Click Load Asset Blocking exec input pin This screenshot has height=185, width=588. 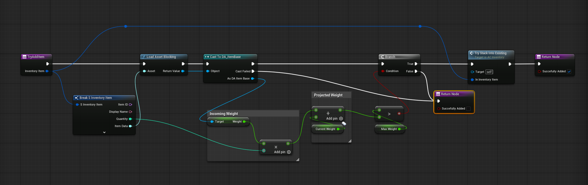[x=144, y=64]
